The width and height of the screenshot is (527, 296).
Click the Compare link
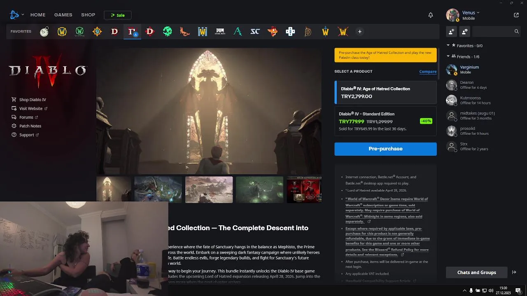point(428,72)
